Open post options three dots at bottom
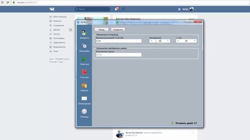Image resolution: width=250 pixels, height=140 pixels. click(193, 133)
